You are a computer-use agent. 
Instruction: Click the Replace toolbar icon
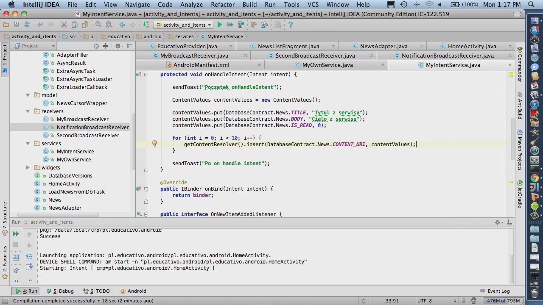109,25
